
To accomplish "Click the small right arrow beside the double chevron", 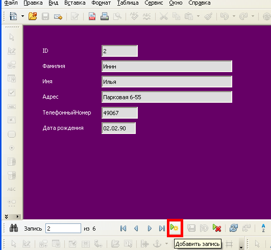I will click(x=17, y=217).
